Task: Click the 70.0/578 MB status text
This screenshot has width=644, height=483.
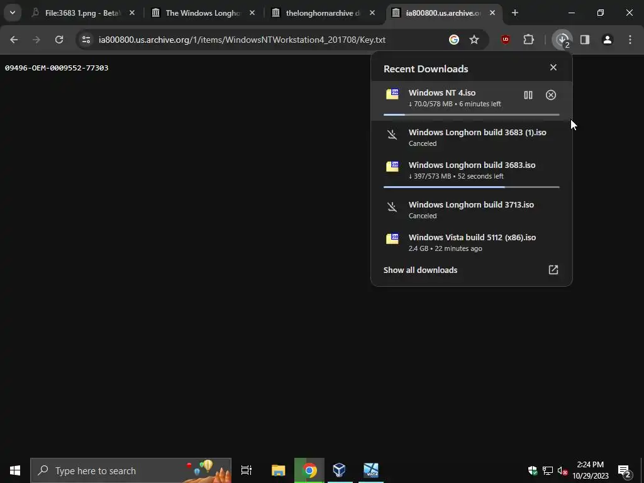Action: pyautogui.click(x=430, y=104)
